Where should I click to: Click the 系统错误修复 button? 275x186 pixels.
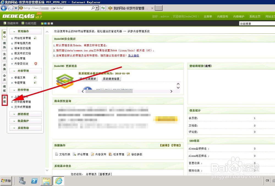pos(111,79)
